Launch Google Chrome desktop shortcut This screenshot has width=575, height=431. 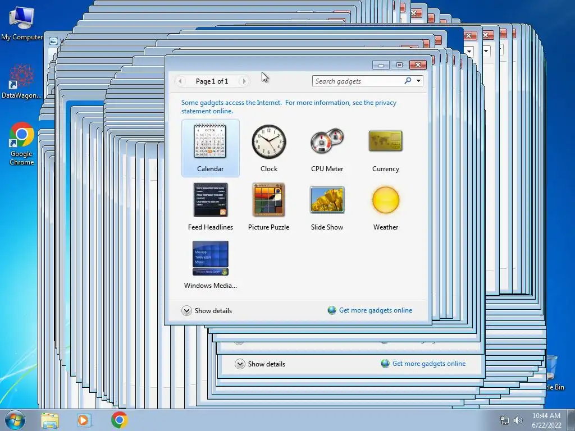[22, 144]
